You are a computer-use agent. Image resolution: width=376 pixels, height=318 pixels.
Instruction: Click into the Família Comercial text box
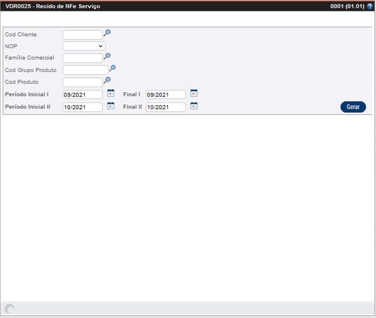pyautogui.click(x=82, y=58)
